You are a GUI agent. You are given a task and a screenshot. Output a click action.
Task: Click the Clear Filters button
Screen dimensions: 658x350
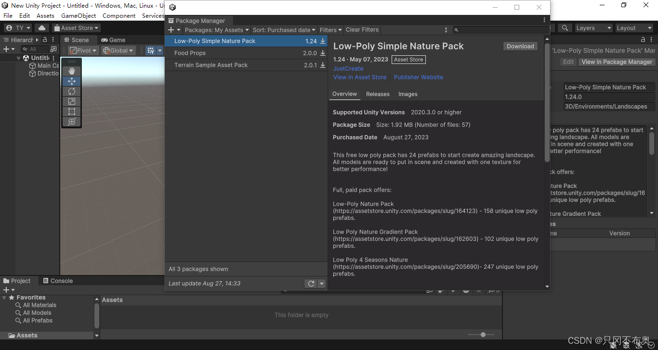[362, 30]
